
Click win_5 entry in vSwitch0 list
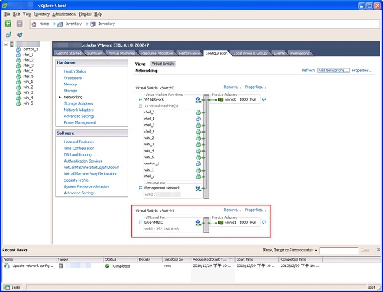pos(149,157)
